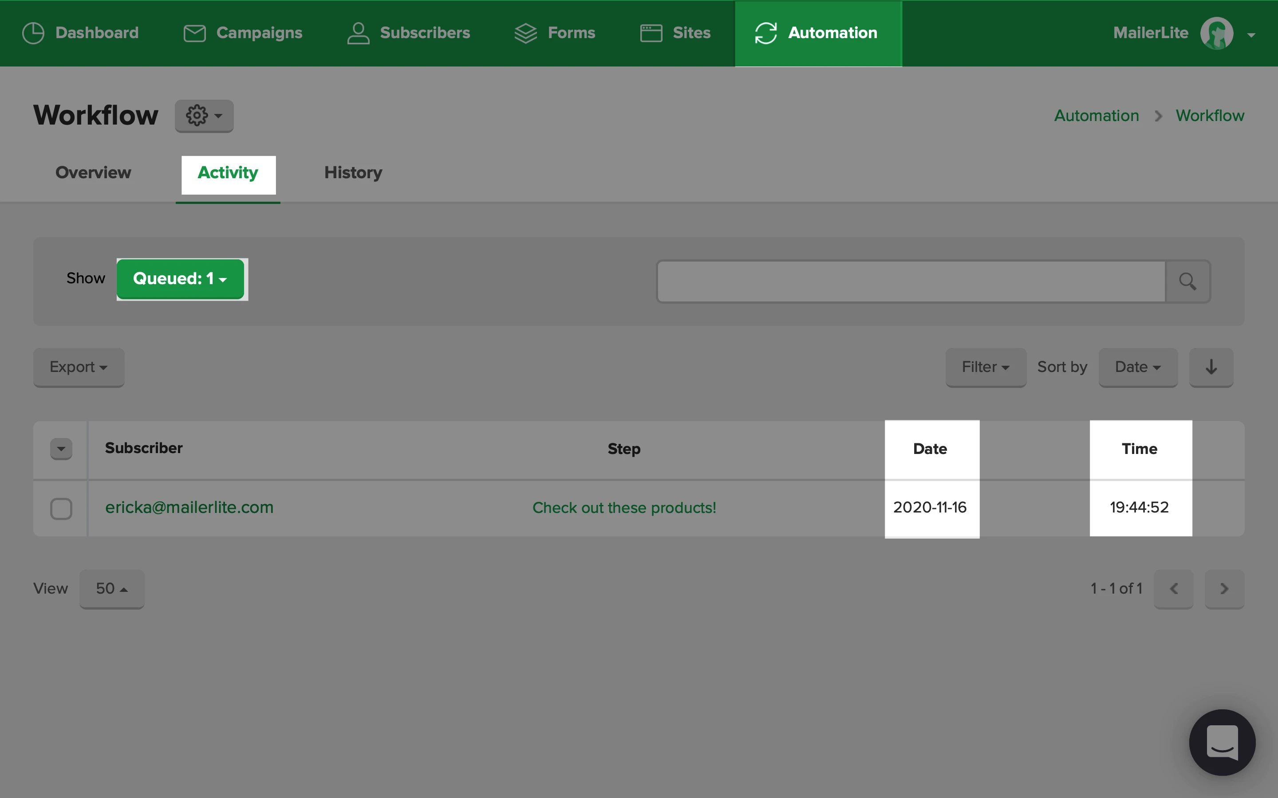Click in the activity search field
1278x798 pixels.
[911, 282]
